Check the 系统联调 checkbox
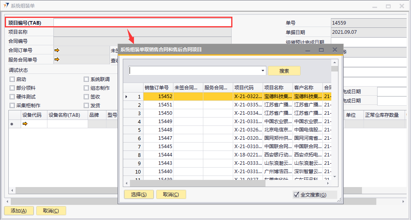411x220 pixels. [87, 79]
